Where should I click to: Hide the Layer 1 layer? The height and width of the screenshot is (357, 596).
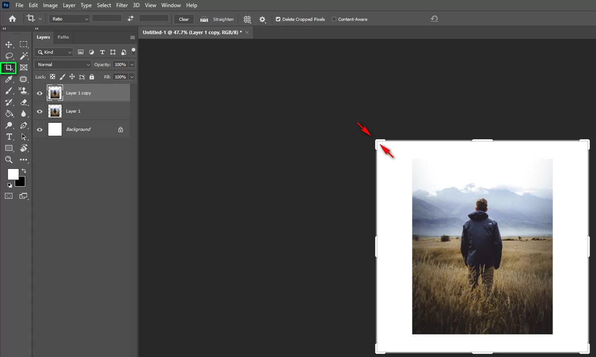pyautogui.click(x=40, y=111)
